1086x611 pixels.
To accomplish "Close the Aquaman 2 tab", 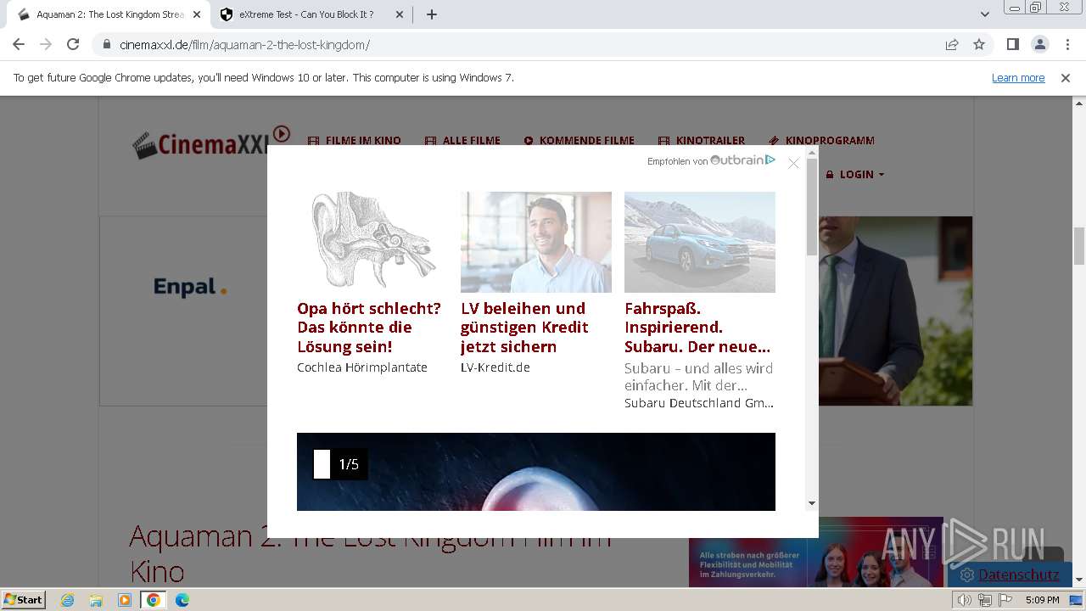I will [197, 14].
